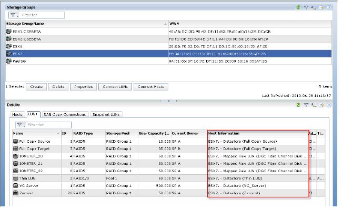
Task: Click the Connect LUNs button
Action: tap(115, 87)
